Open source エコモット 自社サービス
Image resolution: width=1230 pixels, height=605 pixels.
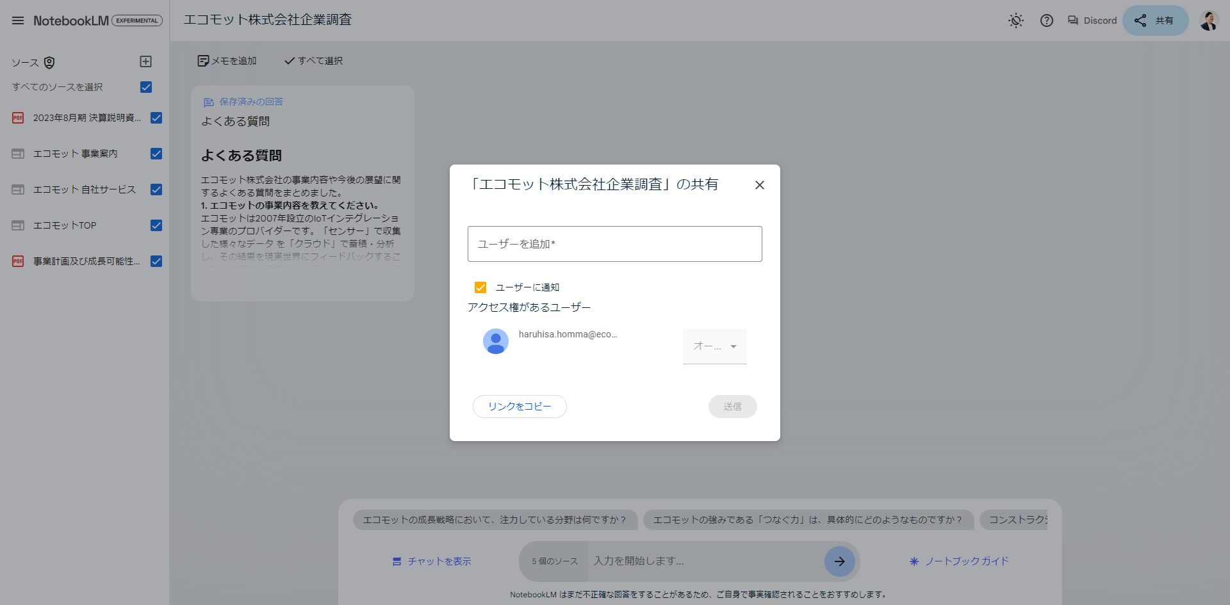pos(85,190)
